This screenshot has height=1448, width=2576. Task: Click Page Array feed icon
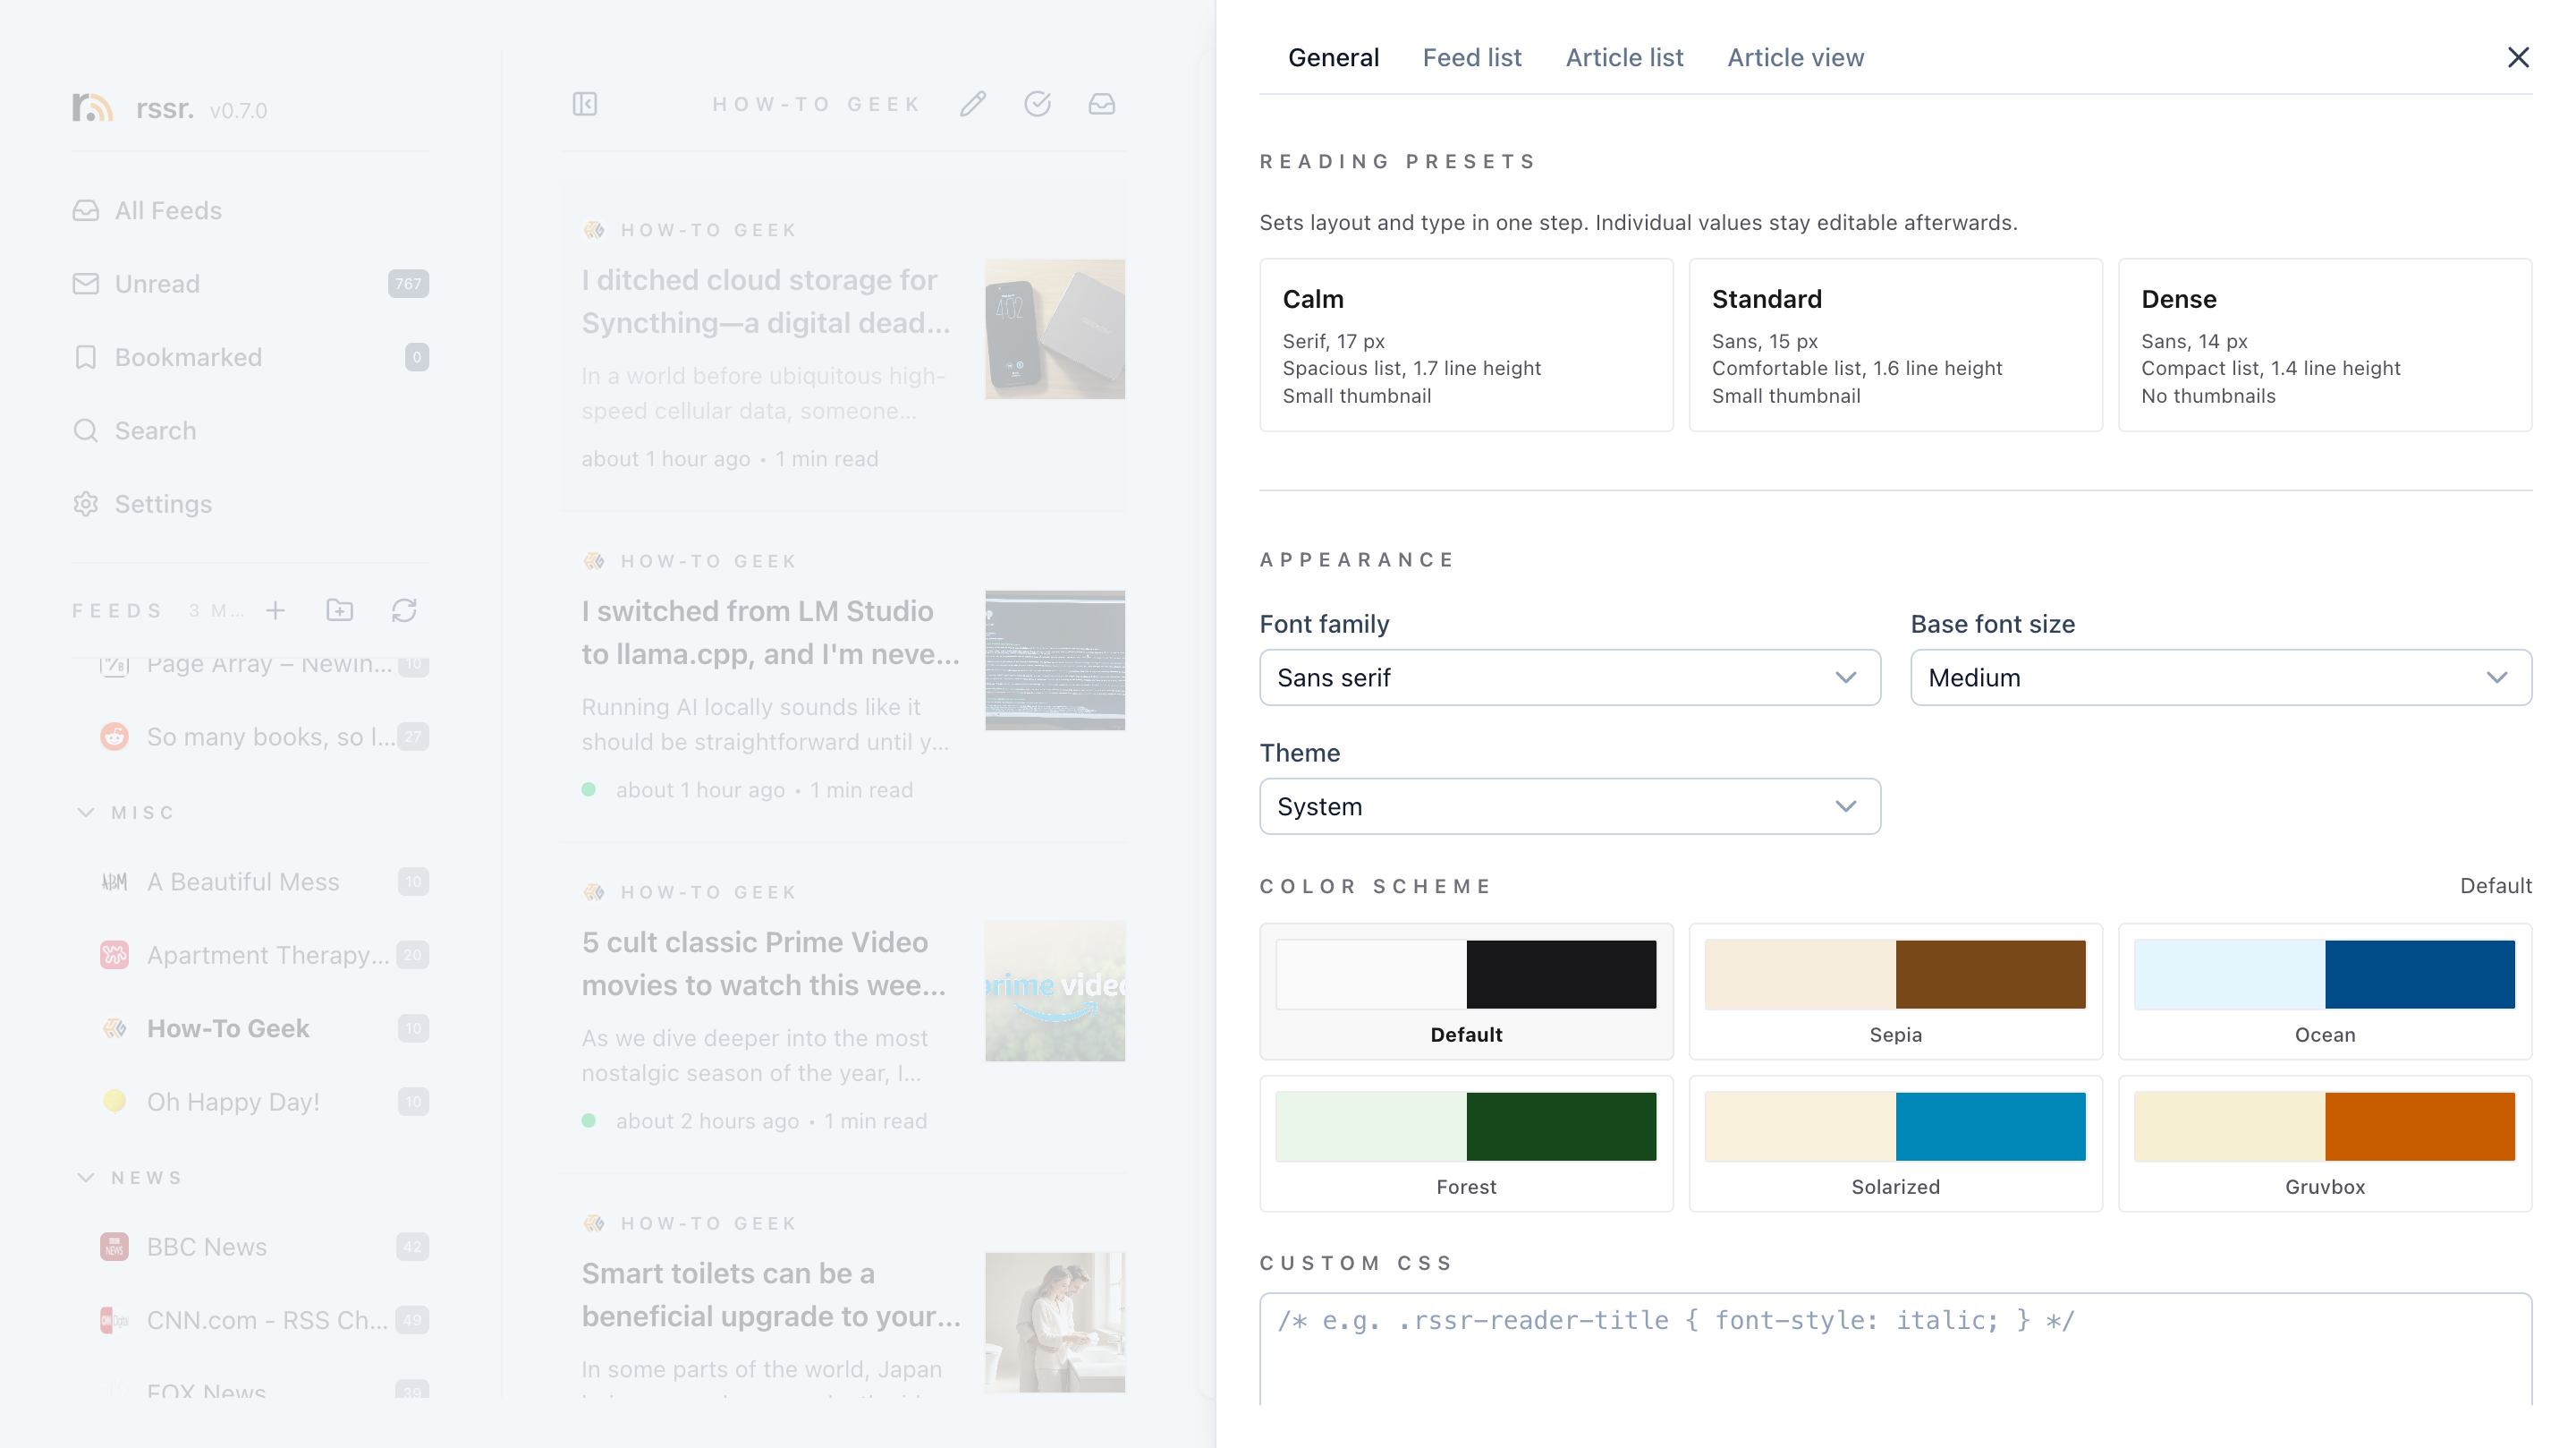coord(115,666)
